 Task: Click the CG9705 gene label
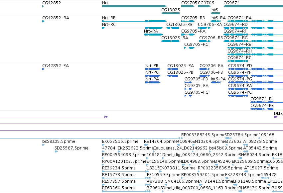pyautogui.click(x=189, y=3)
